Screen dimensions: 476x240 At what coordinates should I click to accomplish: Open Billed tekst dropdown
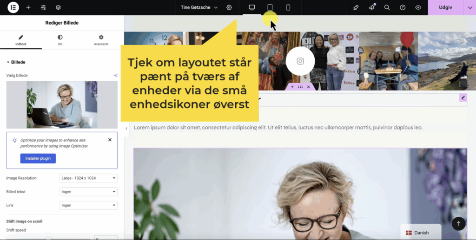tap(88, 192)
